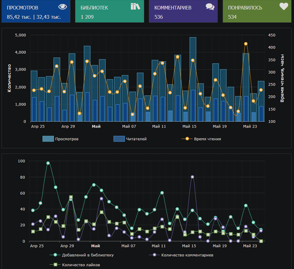Screen dimensions: 294x269
Task: Click the books icon on Библиотек card
Action: (135, 6)
